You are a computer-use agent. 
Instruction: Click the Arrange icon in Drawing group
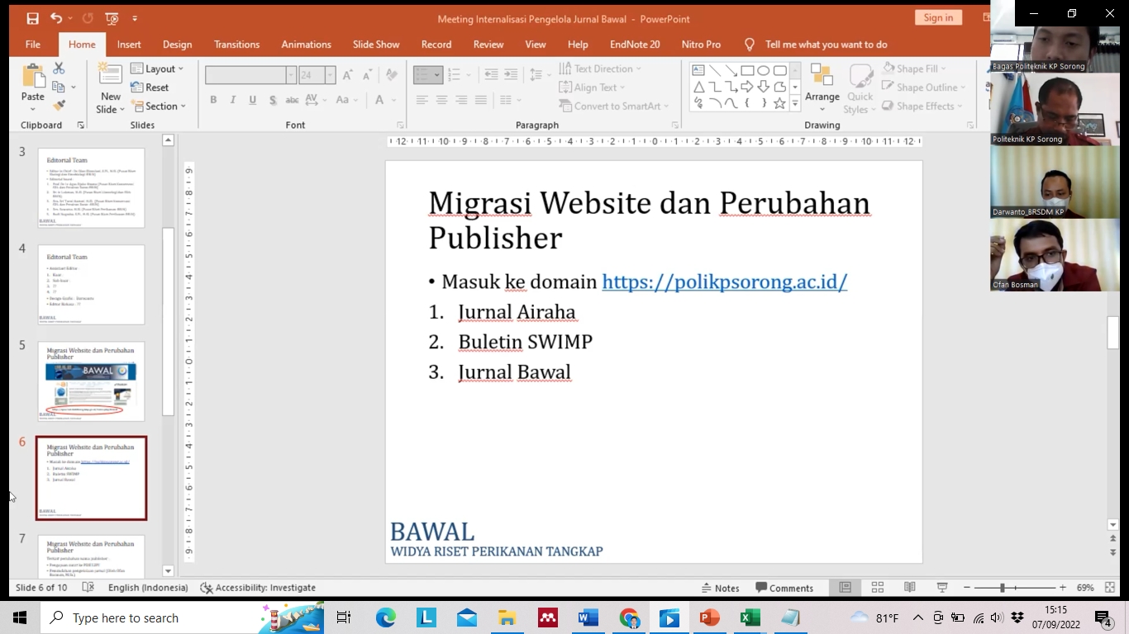pyautogui.click(x=822, y=86)
